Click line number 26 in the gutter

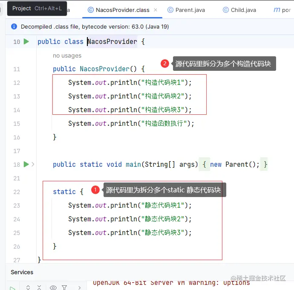point(17,246)
